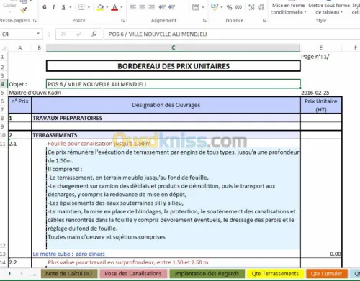The image size is (360, 281).
Task: Click 'Le metre cube : zéro dinars' cell
Action: tap(166, 254)
